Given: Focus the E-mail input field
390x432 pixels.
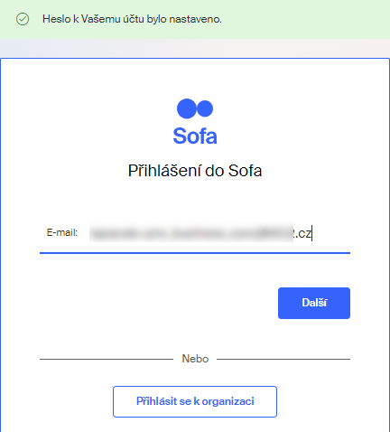Looking at the screenshot, I should click(219, 233).
